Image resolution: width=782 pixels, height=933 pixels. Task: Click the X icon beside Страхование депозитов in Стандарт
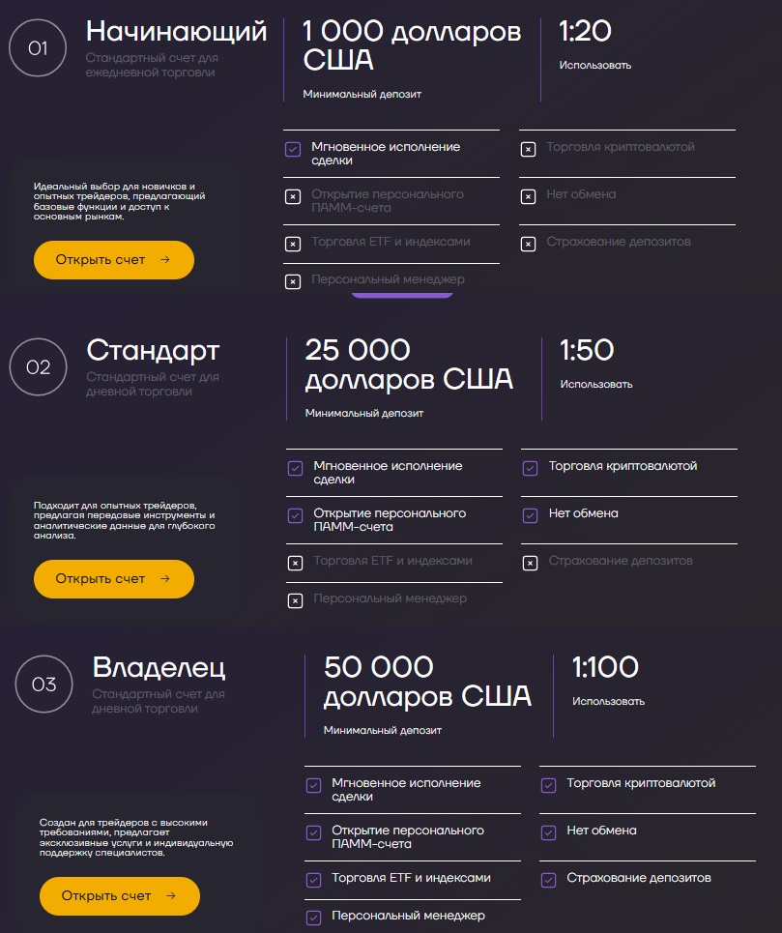(x=530, y=563)
